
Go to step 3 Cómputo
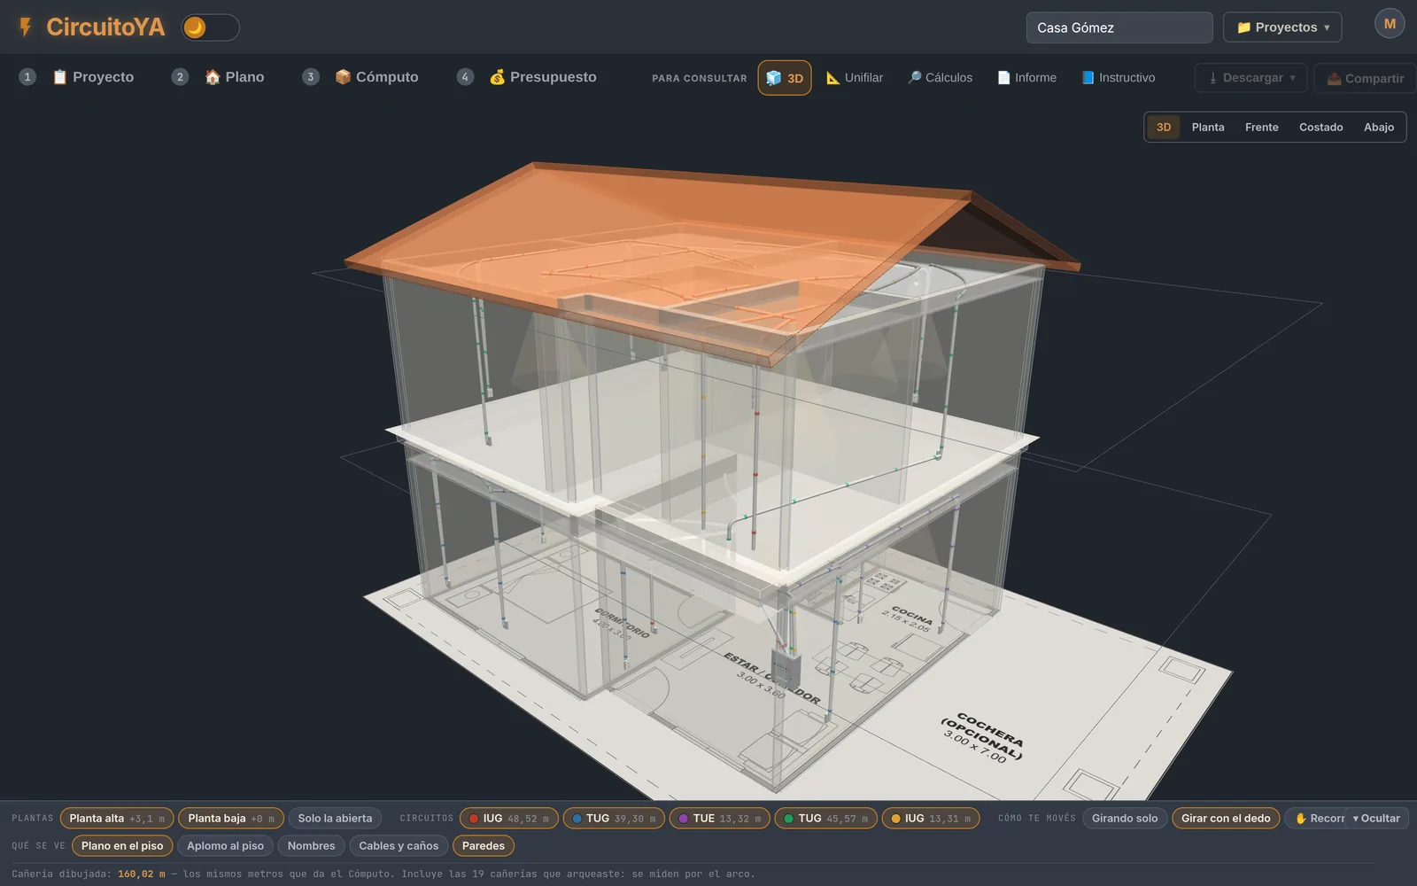(360, 77)
